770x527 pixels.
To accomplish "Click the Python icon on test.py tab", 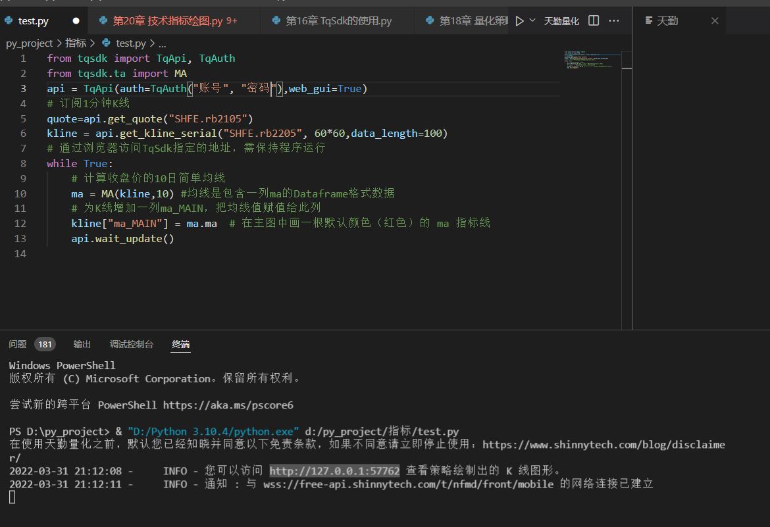I will point(9,20).
